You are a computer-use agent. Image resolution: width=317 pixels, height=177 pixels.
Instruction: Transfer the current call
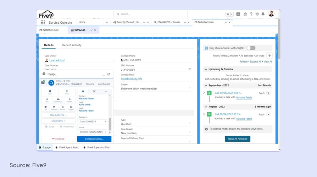[x=69, y=100]
